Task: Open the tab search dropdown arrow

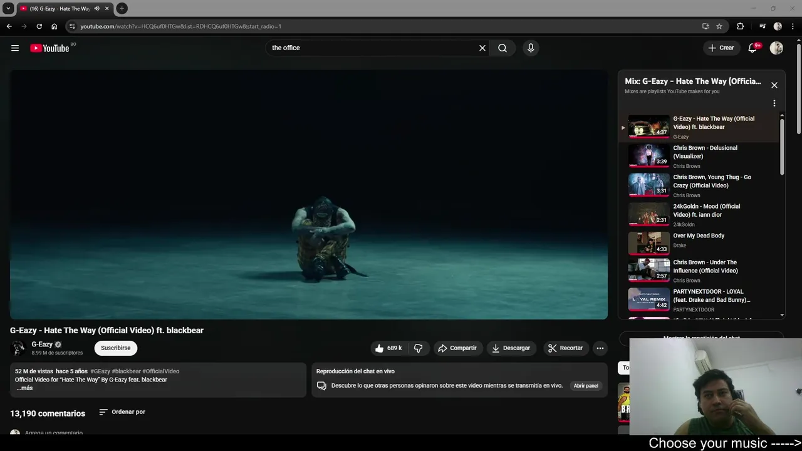Action: [x=8, y=8]
